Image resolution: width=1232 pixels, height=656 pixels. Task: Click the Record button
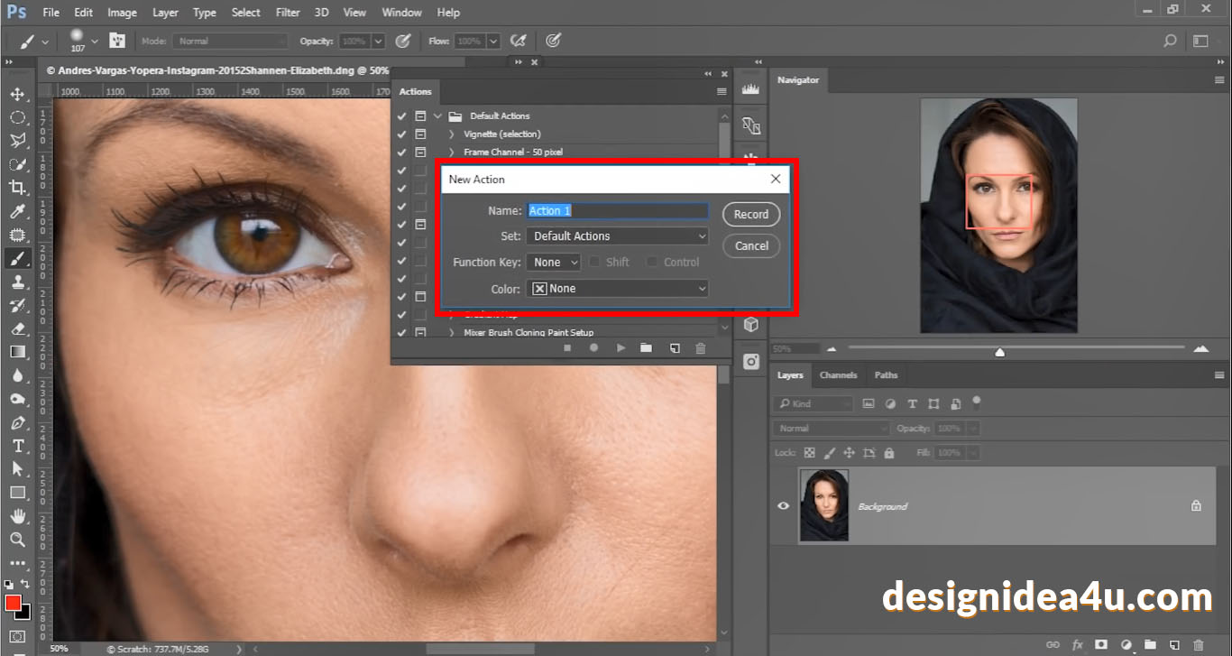(x=751, y=215)
